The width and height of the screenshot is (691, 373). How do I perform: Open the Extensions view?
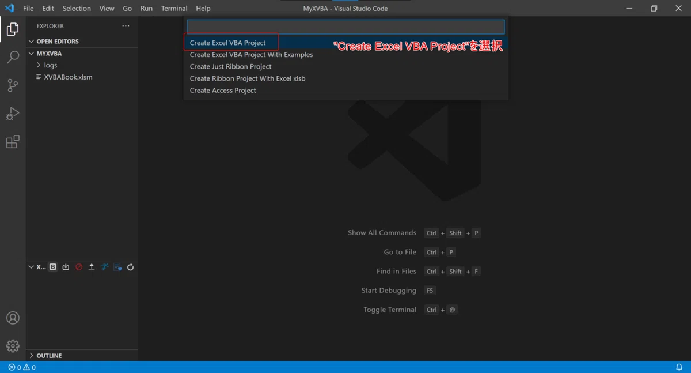(13, 142)
